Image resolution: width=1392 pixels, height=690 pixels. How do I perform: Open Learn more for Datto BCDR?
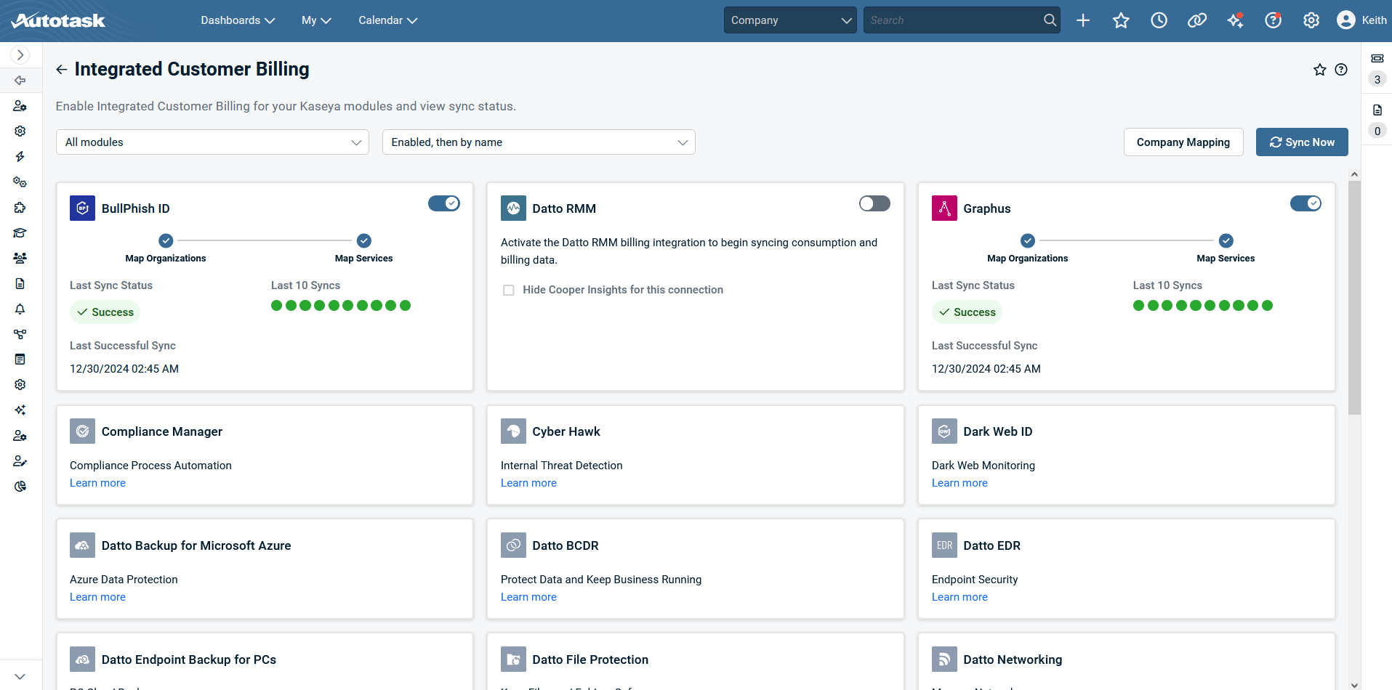528,597
